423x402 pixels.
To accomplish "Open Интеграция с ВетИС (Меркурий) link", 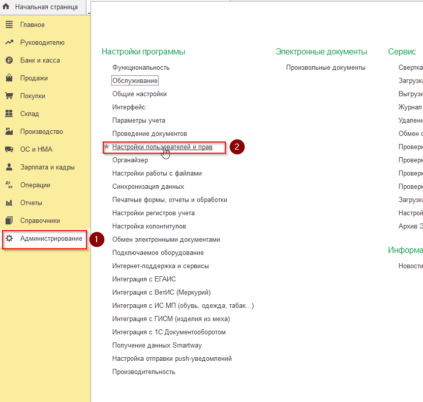I will coord(161,293).
